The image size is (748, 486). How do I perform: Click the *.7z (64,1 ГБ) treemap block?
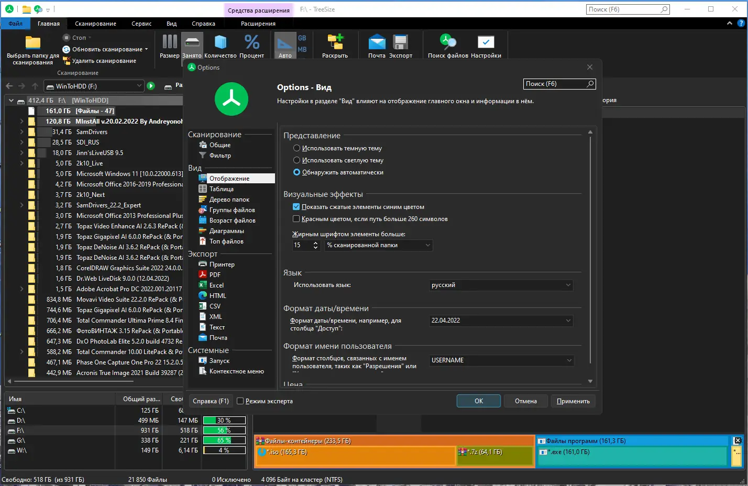point(495,456)
